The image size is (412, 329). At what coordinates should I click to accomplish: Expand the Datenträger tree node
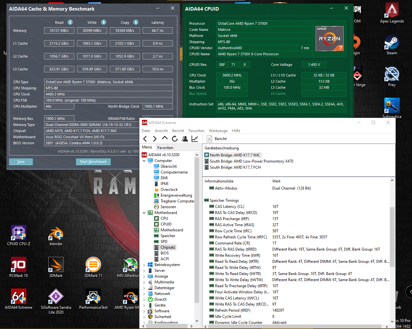click(x=144, y=288)
